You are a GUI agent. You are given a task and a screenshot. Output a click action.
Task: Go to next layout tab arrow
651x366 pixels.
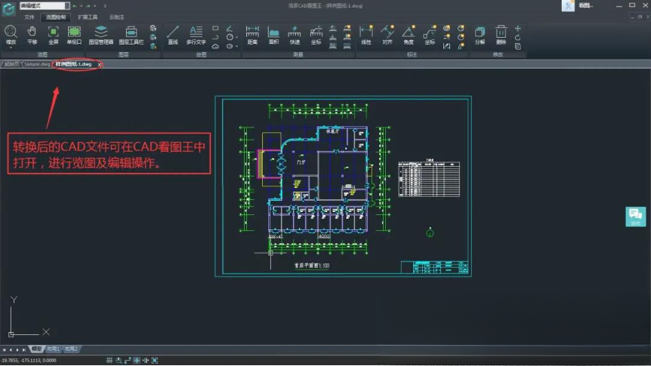17,350
